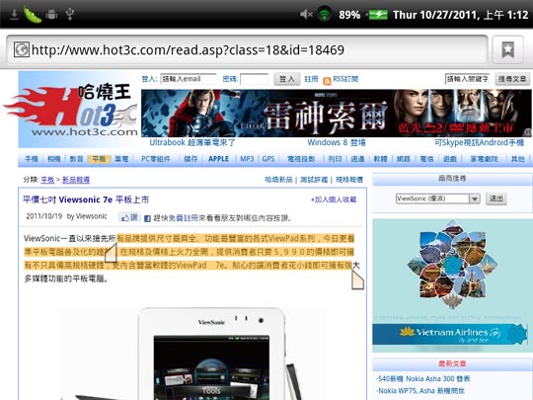Focus the password input field
533x400 pixels.
pos(254,79)
